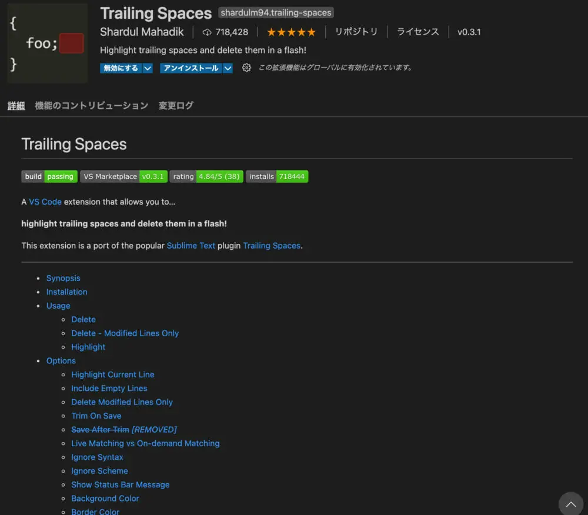This screenshot has height=515, width=588.
Task: Click the cloud download install count
Action: [x=225, y=32]
